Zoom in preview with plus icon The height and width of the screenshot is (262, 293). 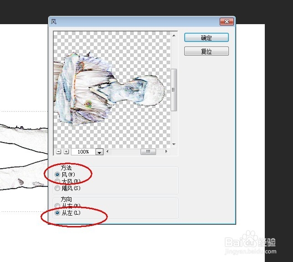(x=66, y=152)
